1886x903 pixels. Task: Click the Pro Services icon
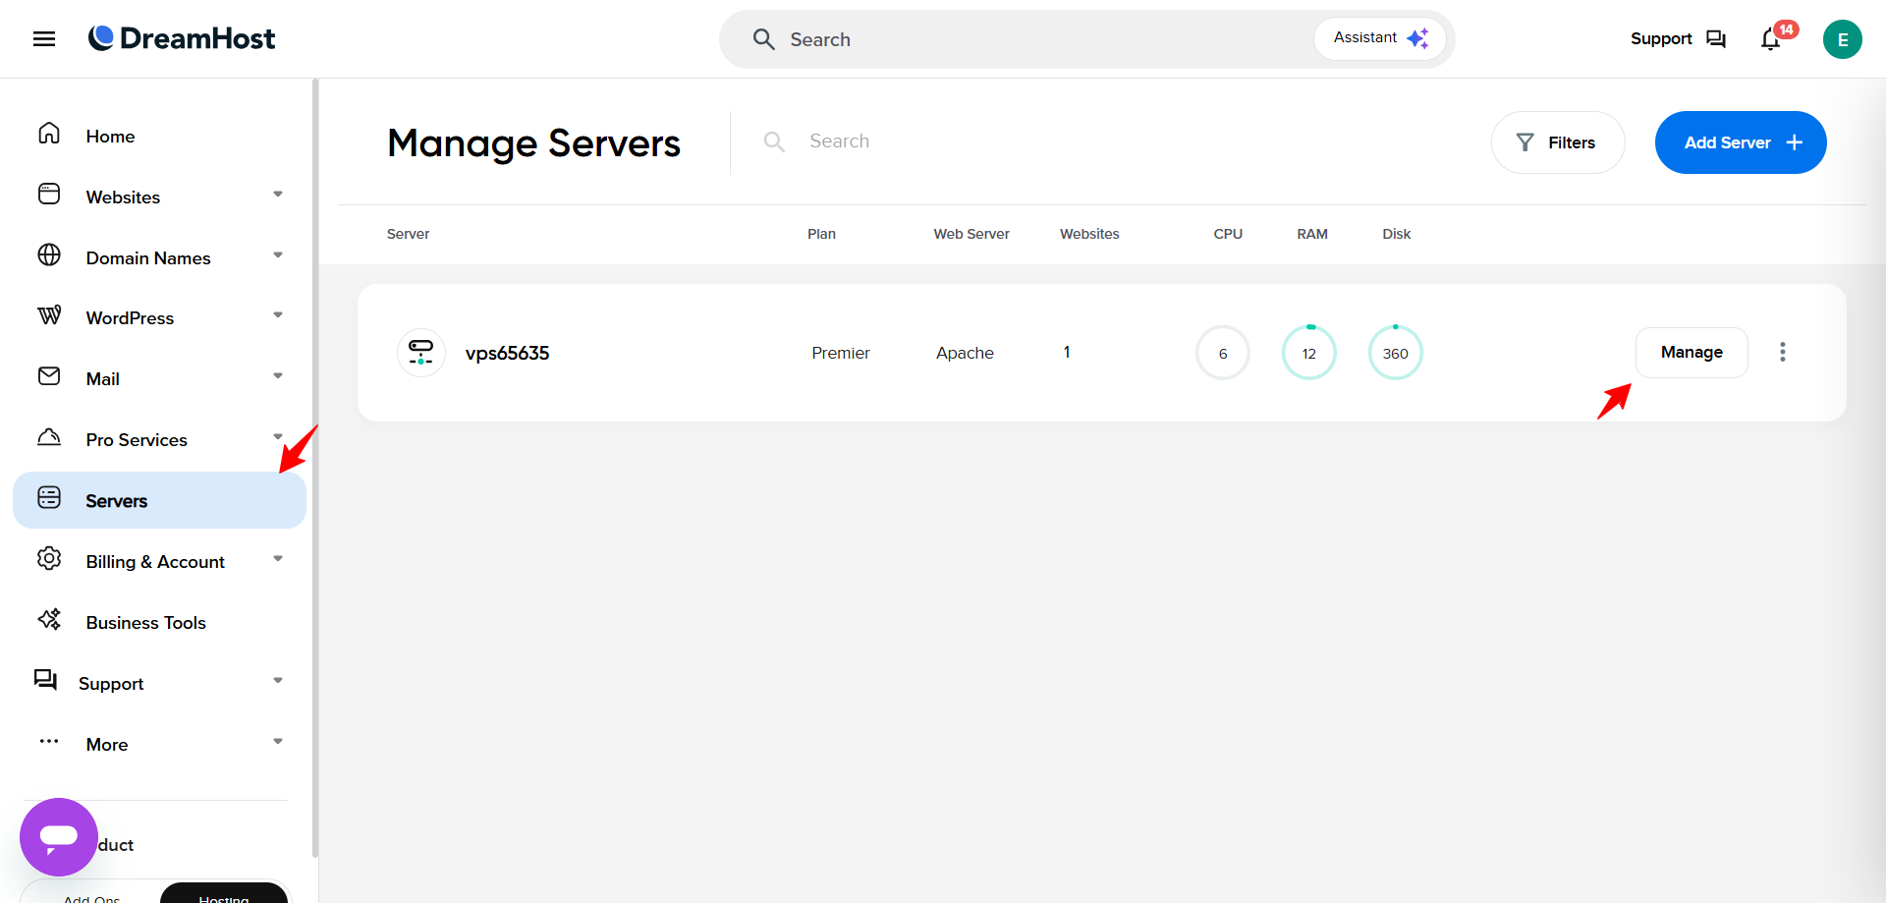click(x=49, y=437)
